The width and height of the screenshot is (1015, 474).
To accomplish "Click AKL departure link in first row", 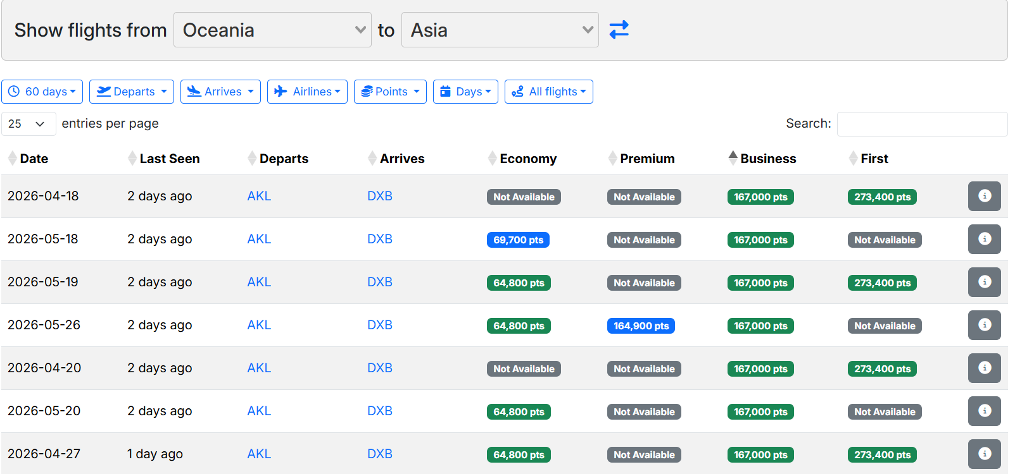I will 259,196.
